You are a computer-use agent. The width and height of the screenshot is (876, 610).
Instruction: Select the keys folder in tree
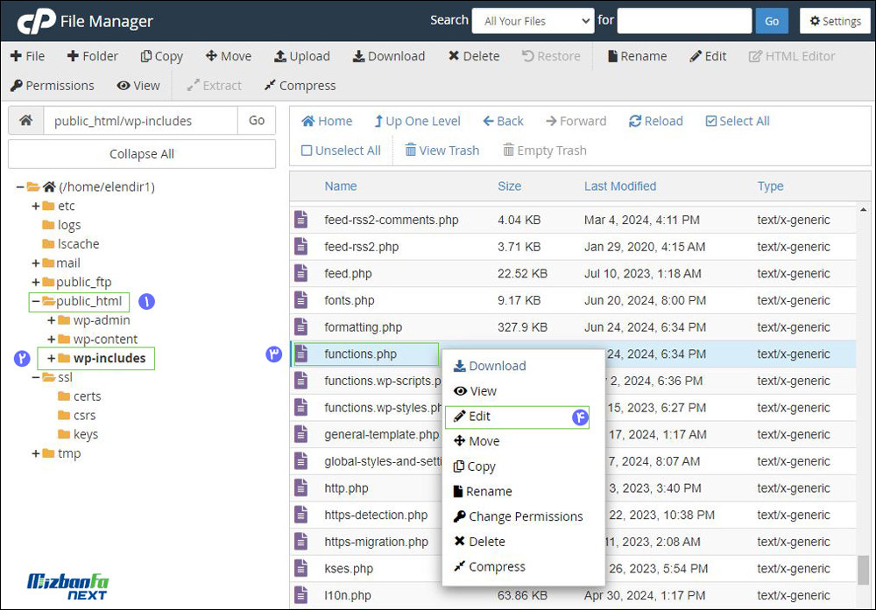[x=78, y=434]
